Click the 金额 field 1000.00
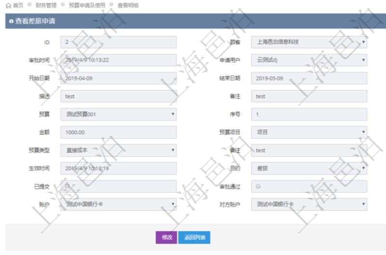The image size is (386, 255). pos(118,132)
